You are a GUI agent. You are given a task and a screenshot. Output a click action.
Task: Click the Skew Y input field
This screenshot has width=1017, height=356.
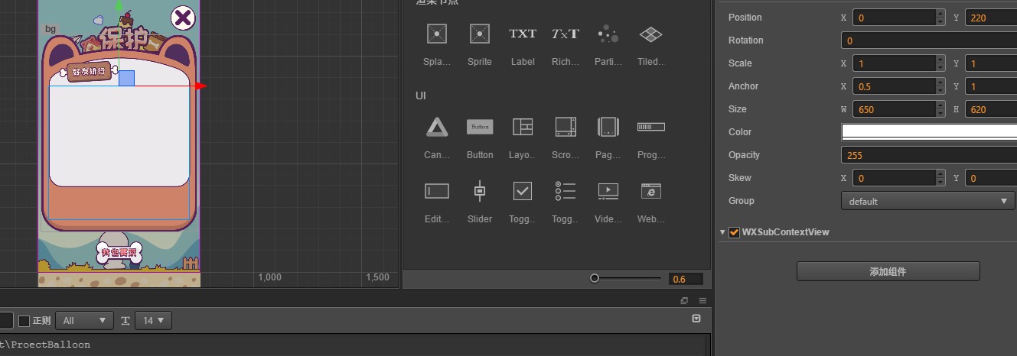click(991, 178)
